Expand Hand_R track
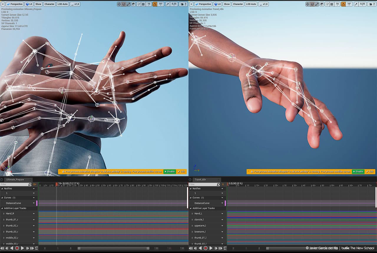The image size is (377, 253). pos(4,214)
